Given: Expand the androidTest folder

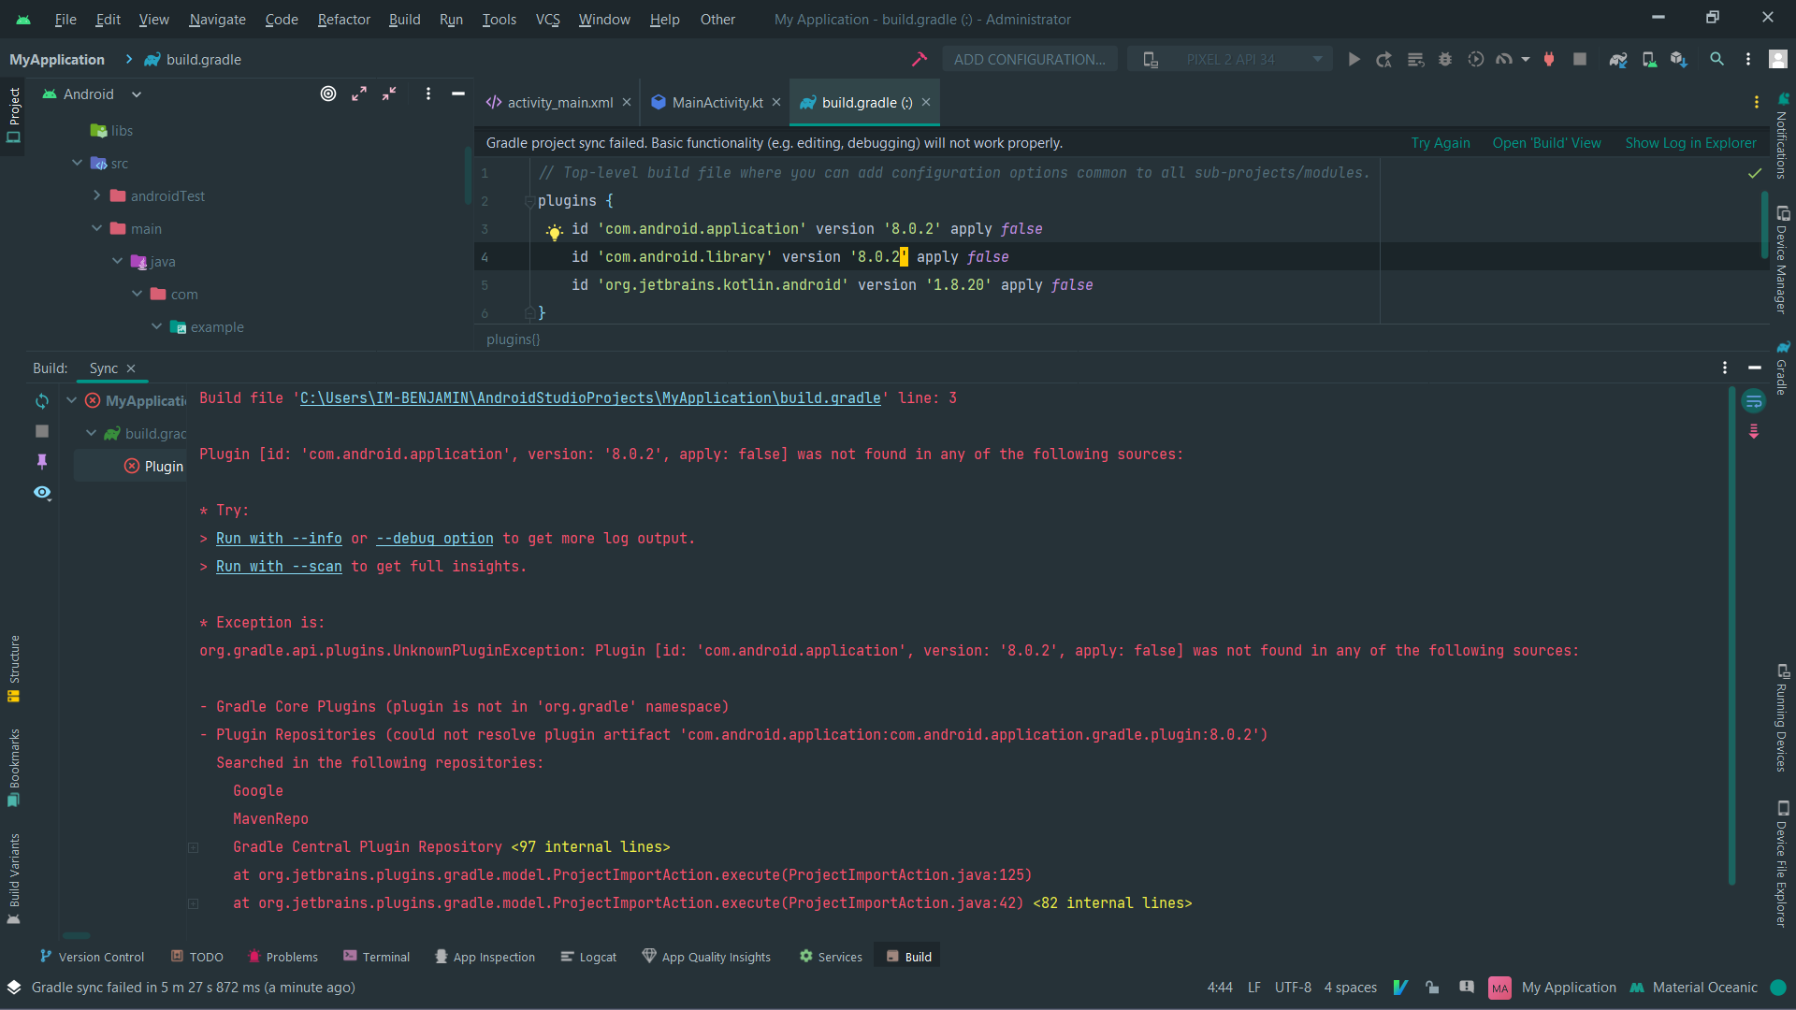Looking at the screenshot, I should (96, 195).
